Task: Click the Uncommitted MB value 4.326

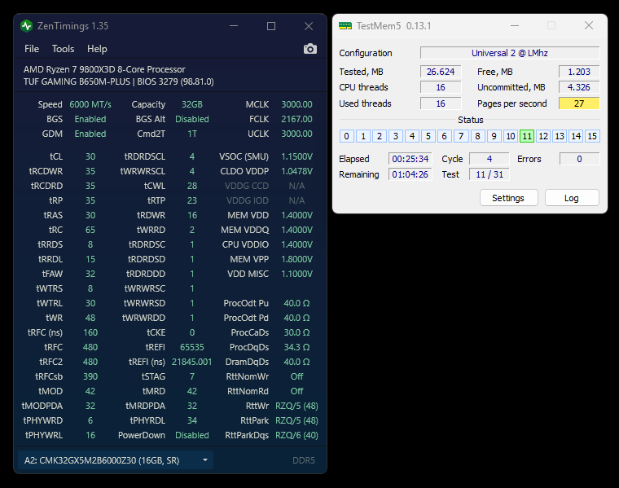Action: pos(579,87)
